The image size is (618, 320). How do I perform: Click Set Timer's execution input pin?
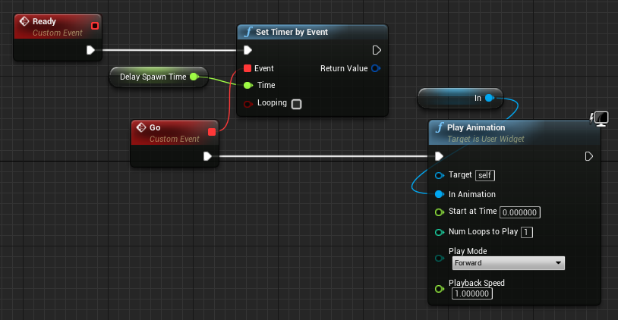(248, 50)
